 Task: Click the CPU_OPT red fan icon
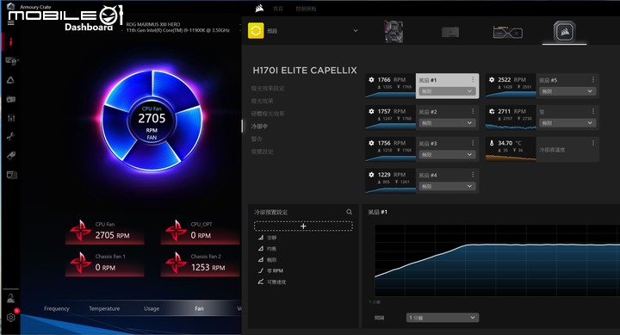tap(176, 231)
